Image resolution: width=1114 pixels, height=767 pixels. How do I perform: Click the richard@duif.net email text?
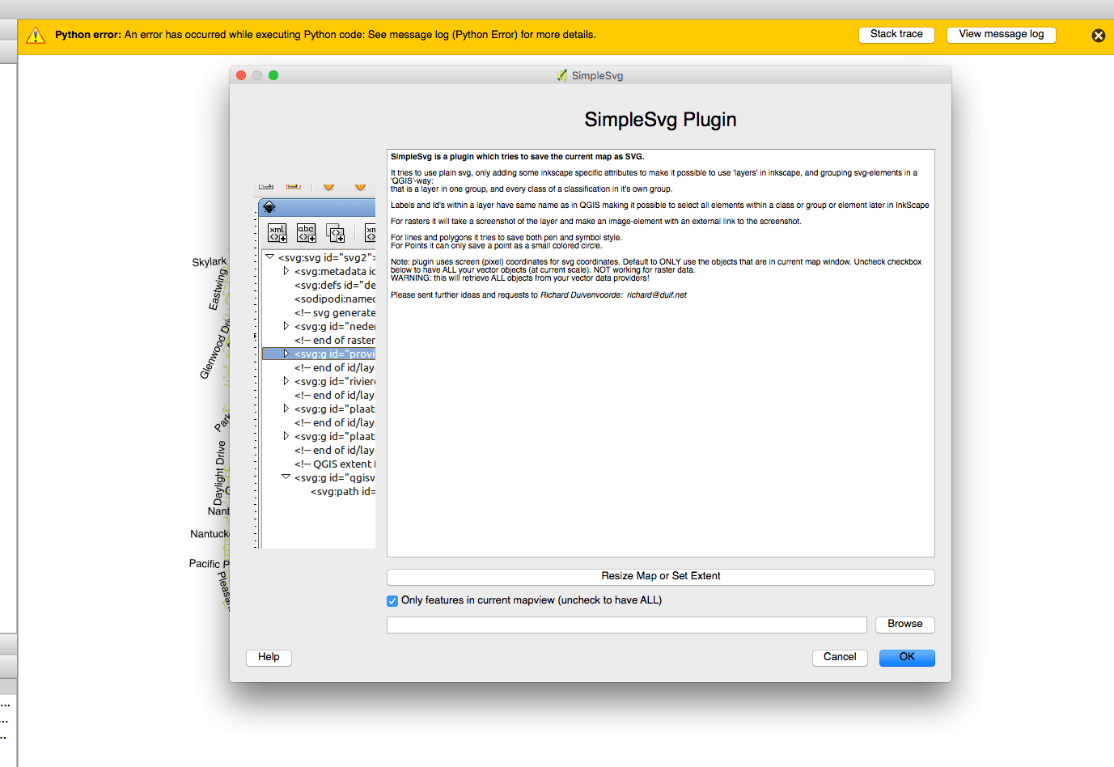click(x=656, y=295)
